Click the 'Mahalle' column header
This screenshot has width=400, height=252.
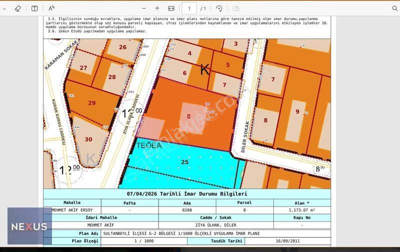pyautogui.click(x=72, y=202)
